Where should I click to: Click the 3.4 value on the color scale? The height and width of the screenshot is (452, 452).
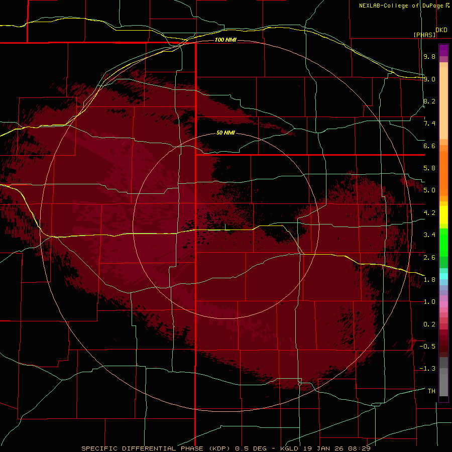(x=429, y=235)
